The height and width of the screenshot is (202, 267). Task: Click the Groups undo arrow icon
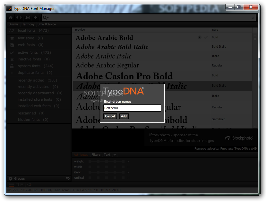point(68,179)
